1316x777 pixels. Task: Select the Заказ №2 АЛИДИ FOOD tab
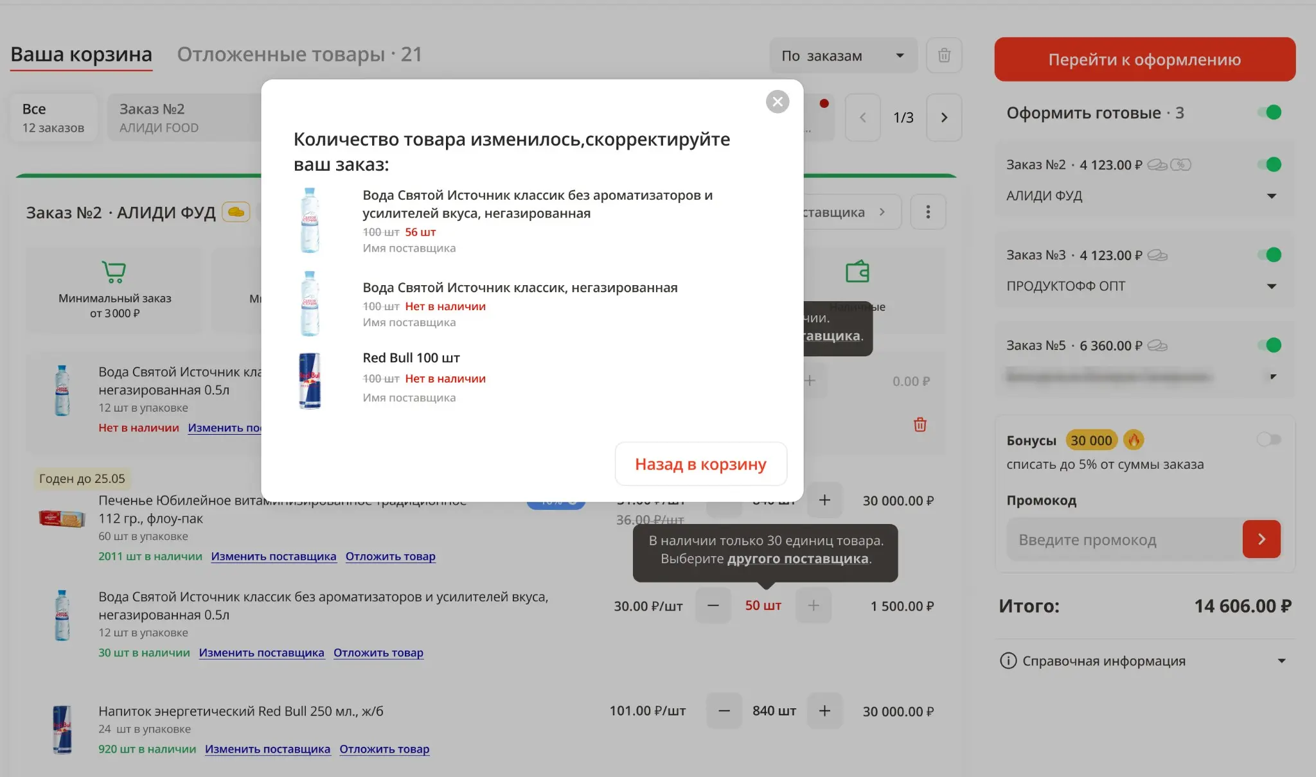point(184,118)
